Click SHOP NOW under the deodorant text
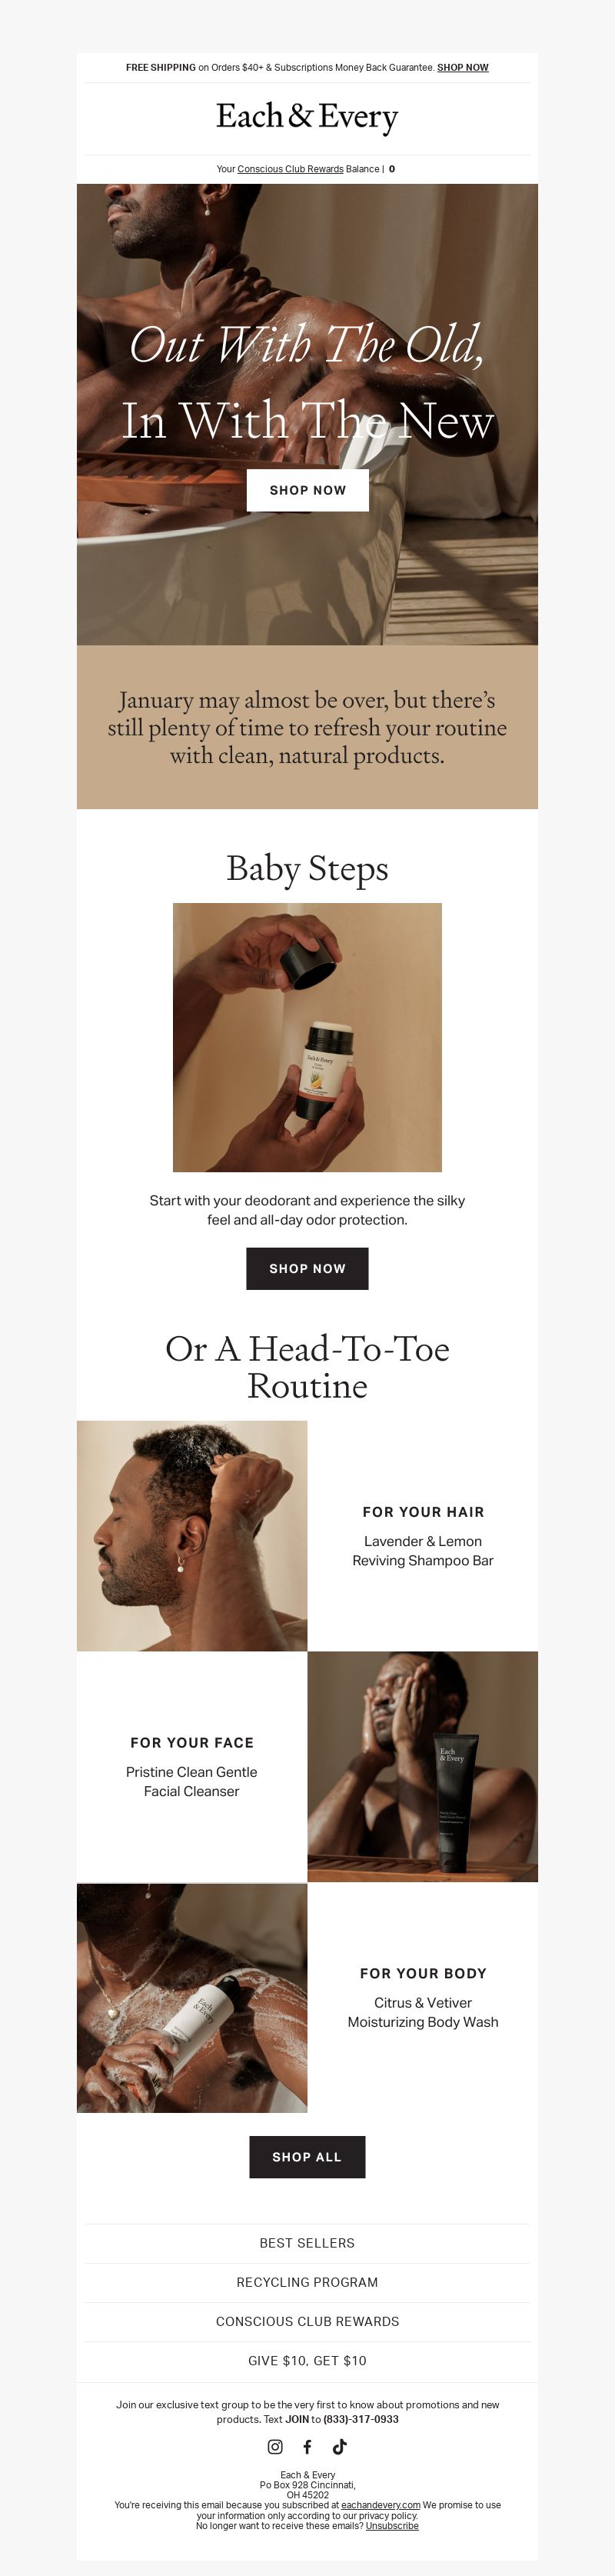 click(x=307, y=1268)
